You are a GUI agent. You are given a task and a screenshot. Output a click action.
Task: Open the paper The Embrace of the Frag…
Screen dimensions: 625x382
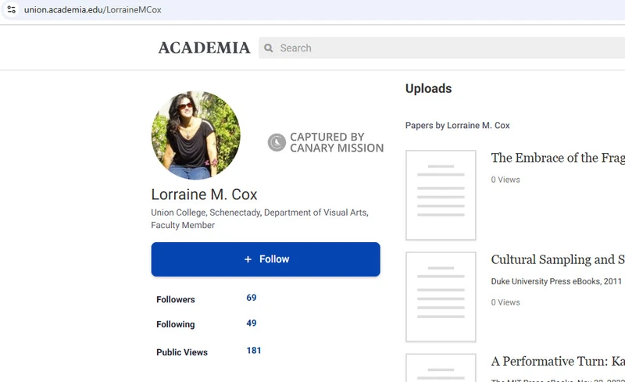point(558,158)
